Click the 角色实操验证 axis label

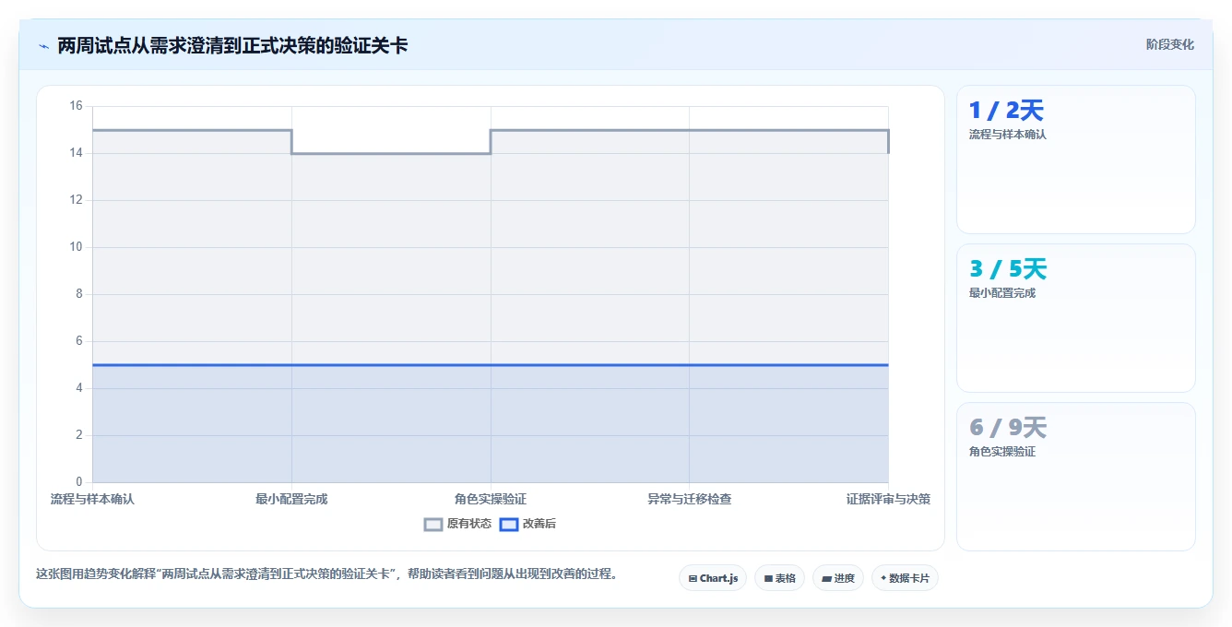pos(491,499)
